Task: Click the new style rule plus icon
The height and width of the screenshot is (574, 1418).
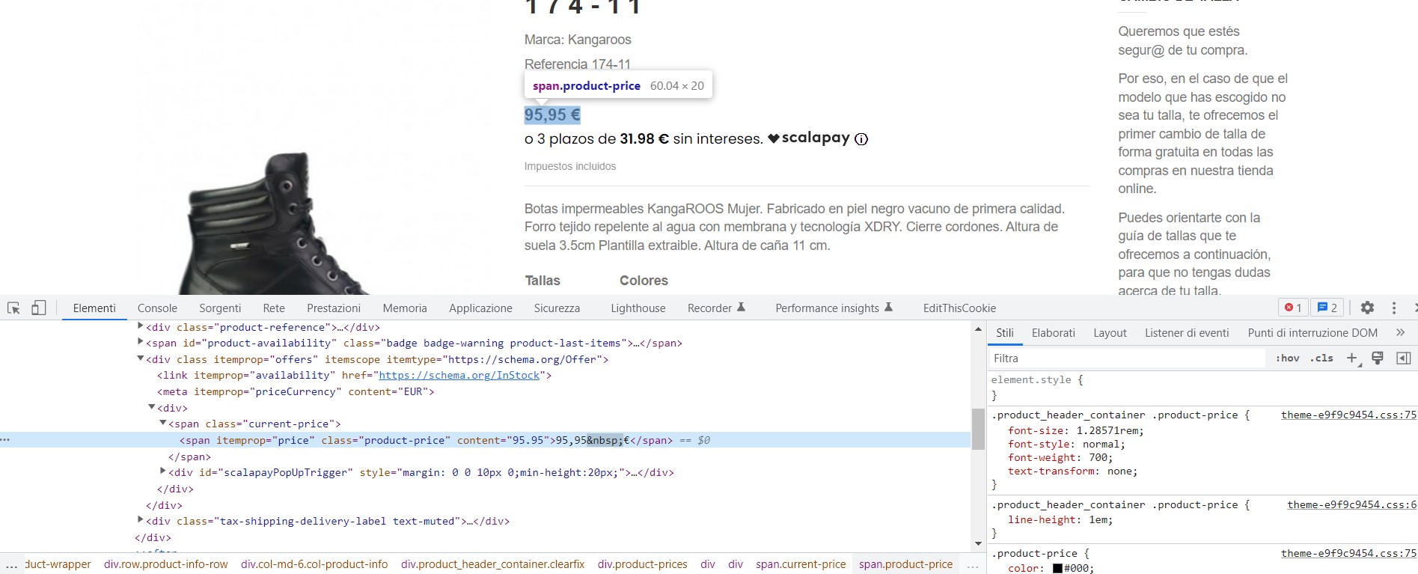Action: coord(1353,358)
